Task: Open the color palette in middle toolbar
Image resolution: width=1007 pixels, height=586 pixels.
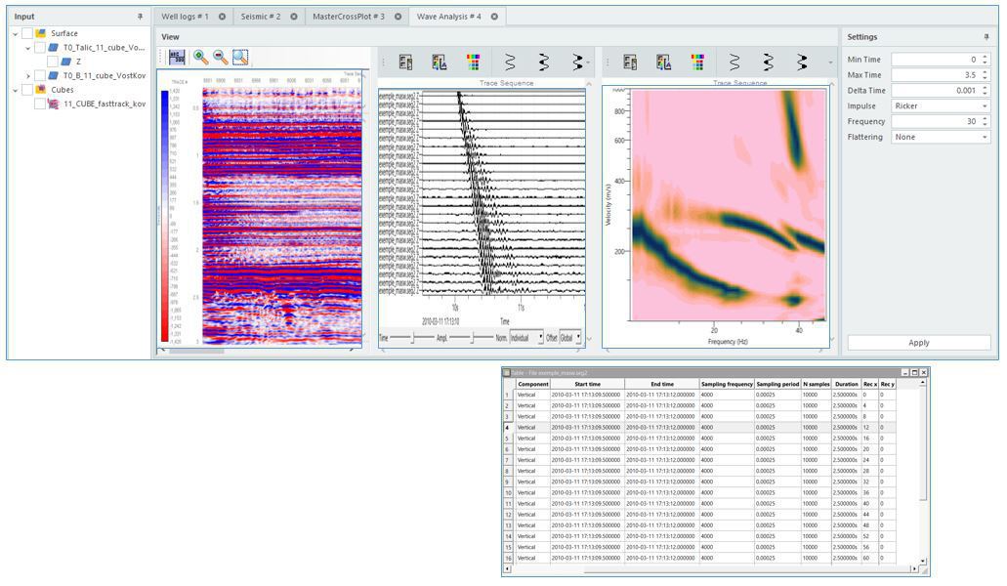Action: (x=474, y=63)
